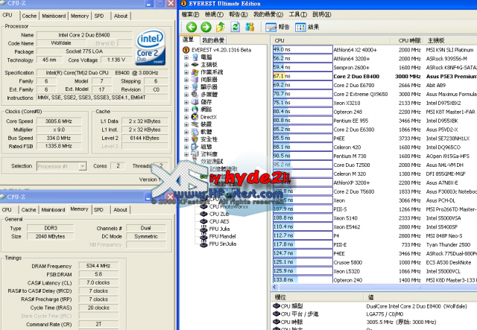Click the 結果 results toolbar button

(x=307, y=28)
